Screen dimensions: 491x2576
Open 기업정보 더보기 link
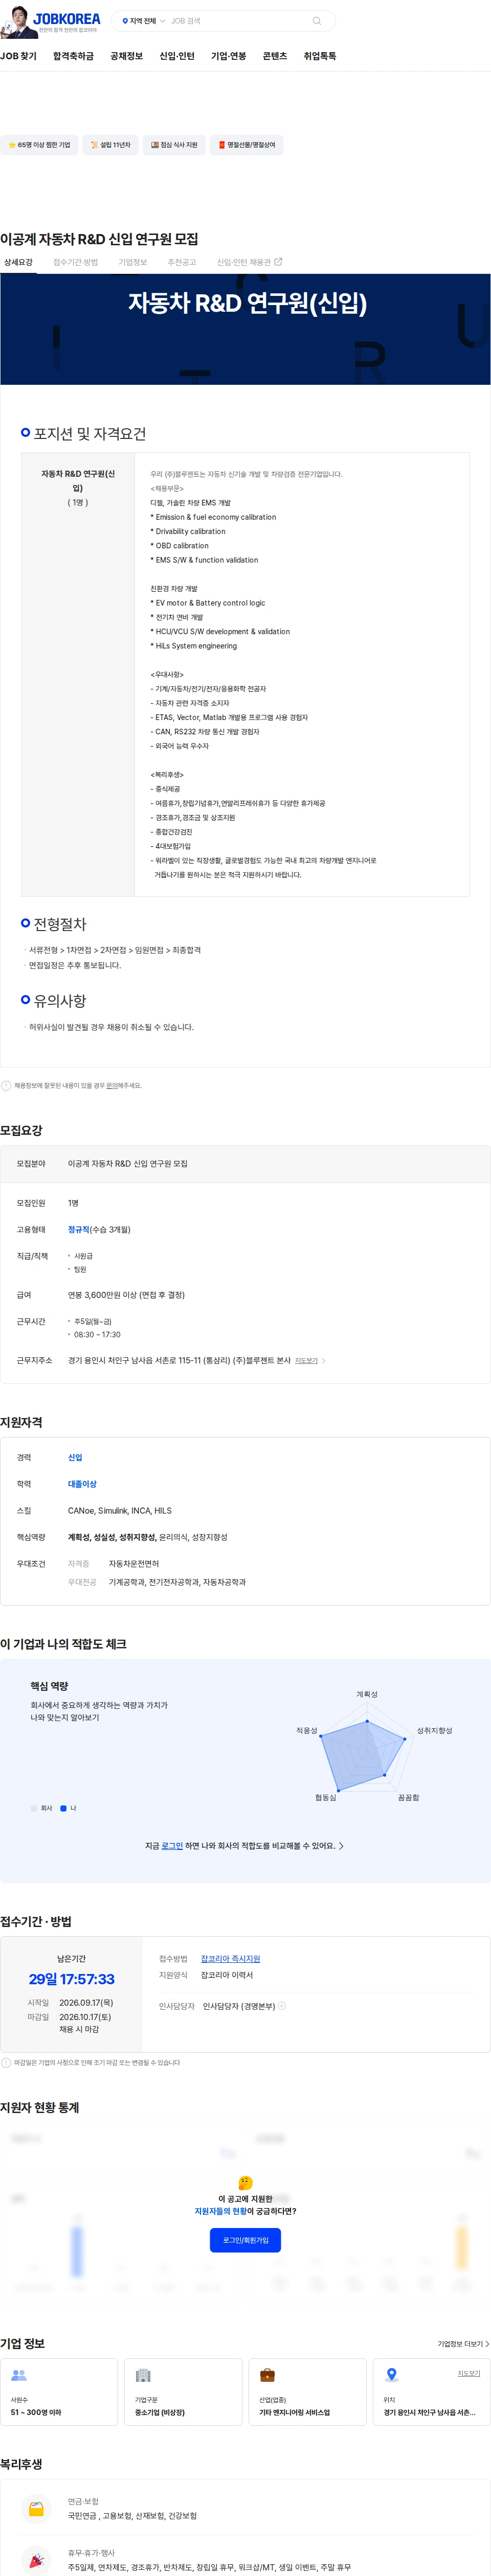coord(463,2343)
